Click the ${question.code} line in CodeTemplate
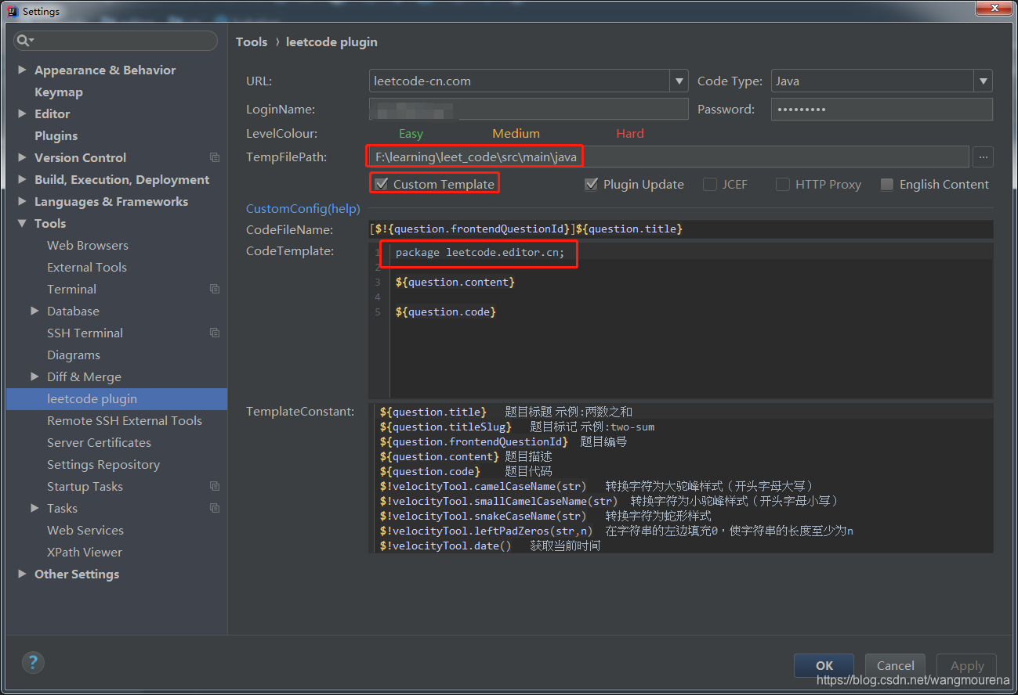 pos(446,311)
